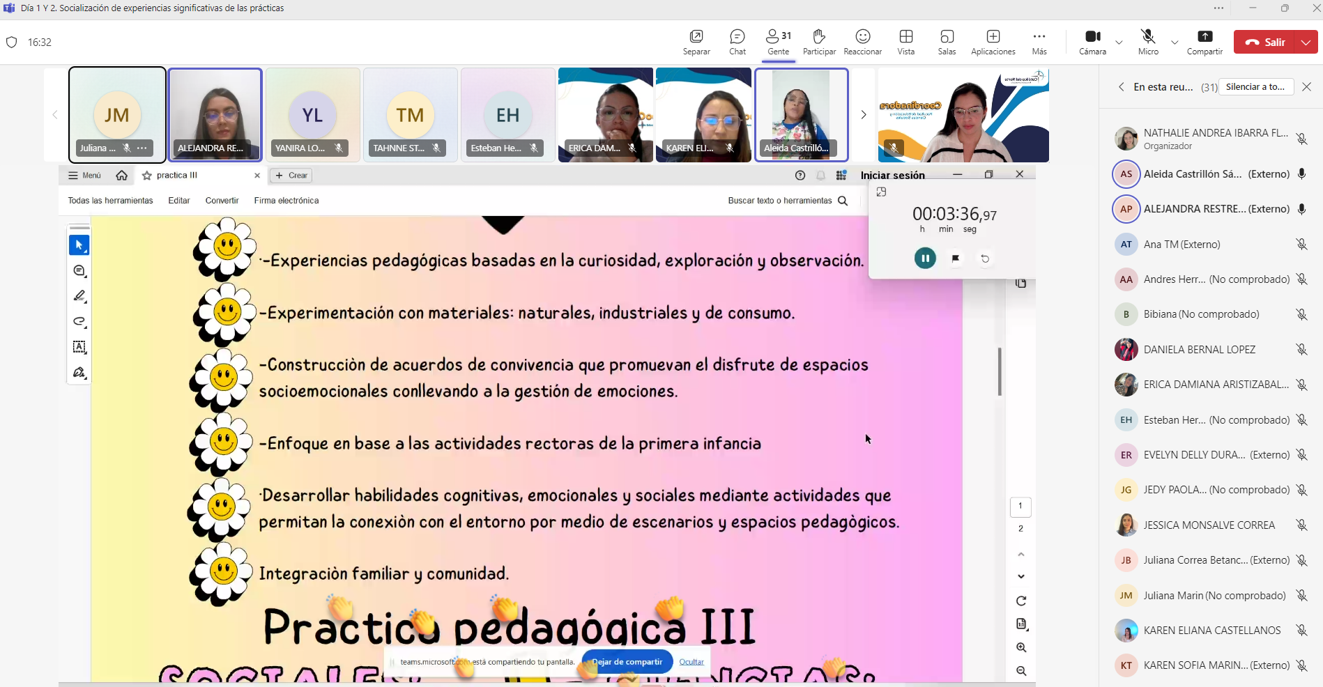1323x687 pixels.
Task: Open the Convertir menu
Action: click(x=222, y=201)
